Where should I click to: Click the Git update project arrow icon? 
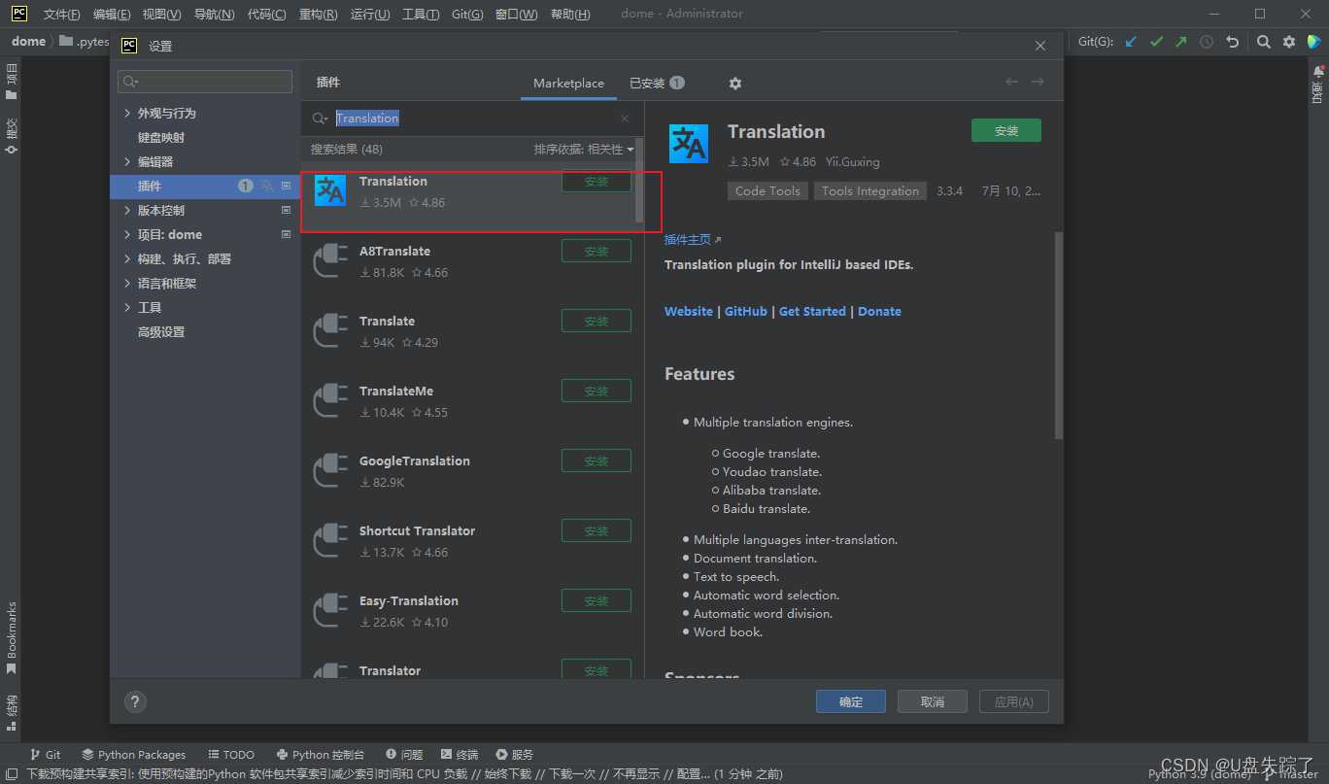(x=1131, y=42)
